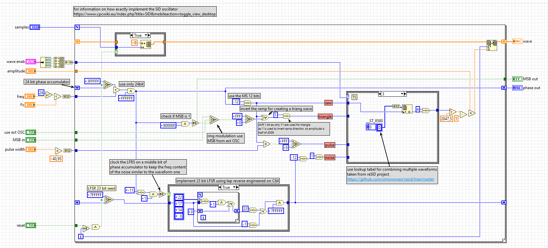548x248 pixels.
Task: Click the wave DBL output indicator
Action: click(517, 41)
